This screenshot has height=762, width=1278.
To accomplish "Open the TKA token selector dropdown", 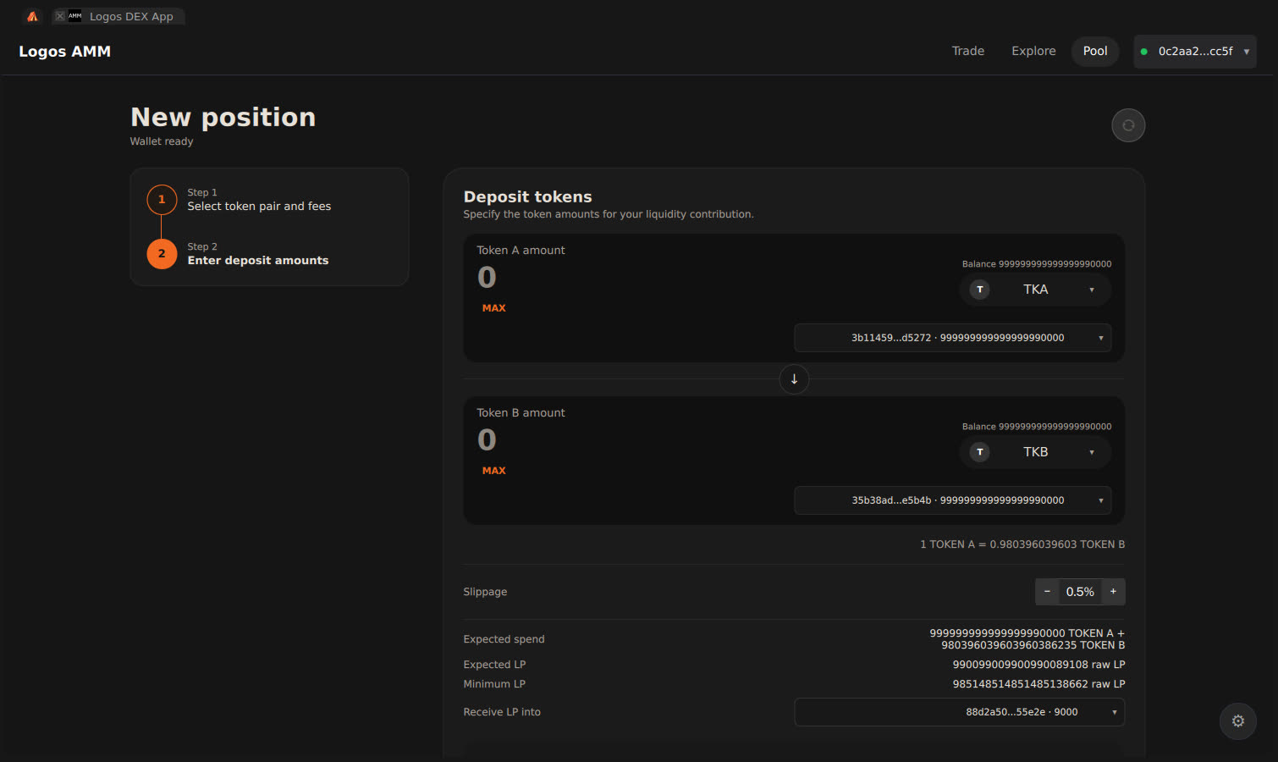I will pos(1035,290).
